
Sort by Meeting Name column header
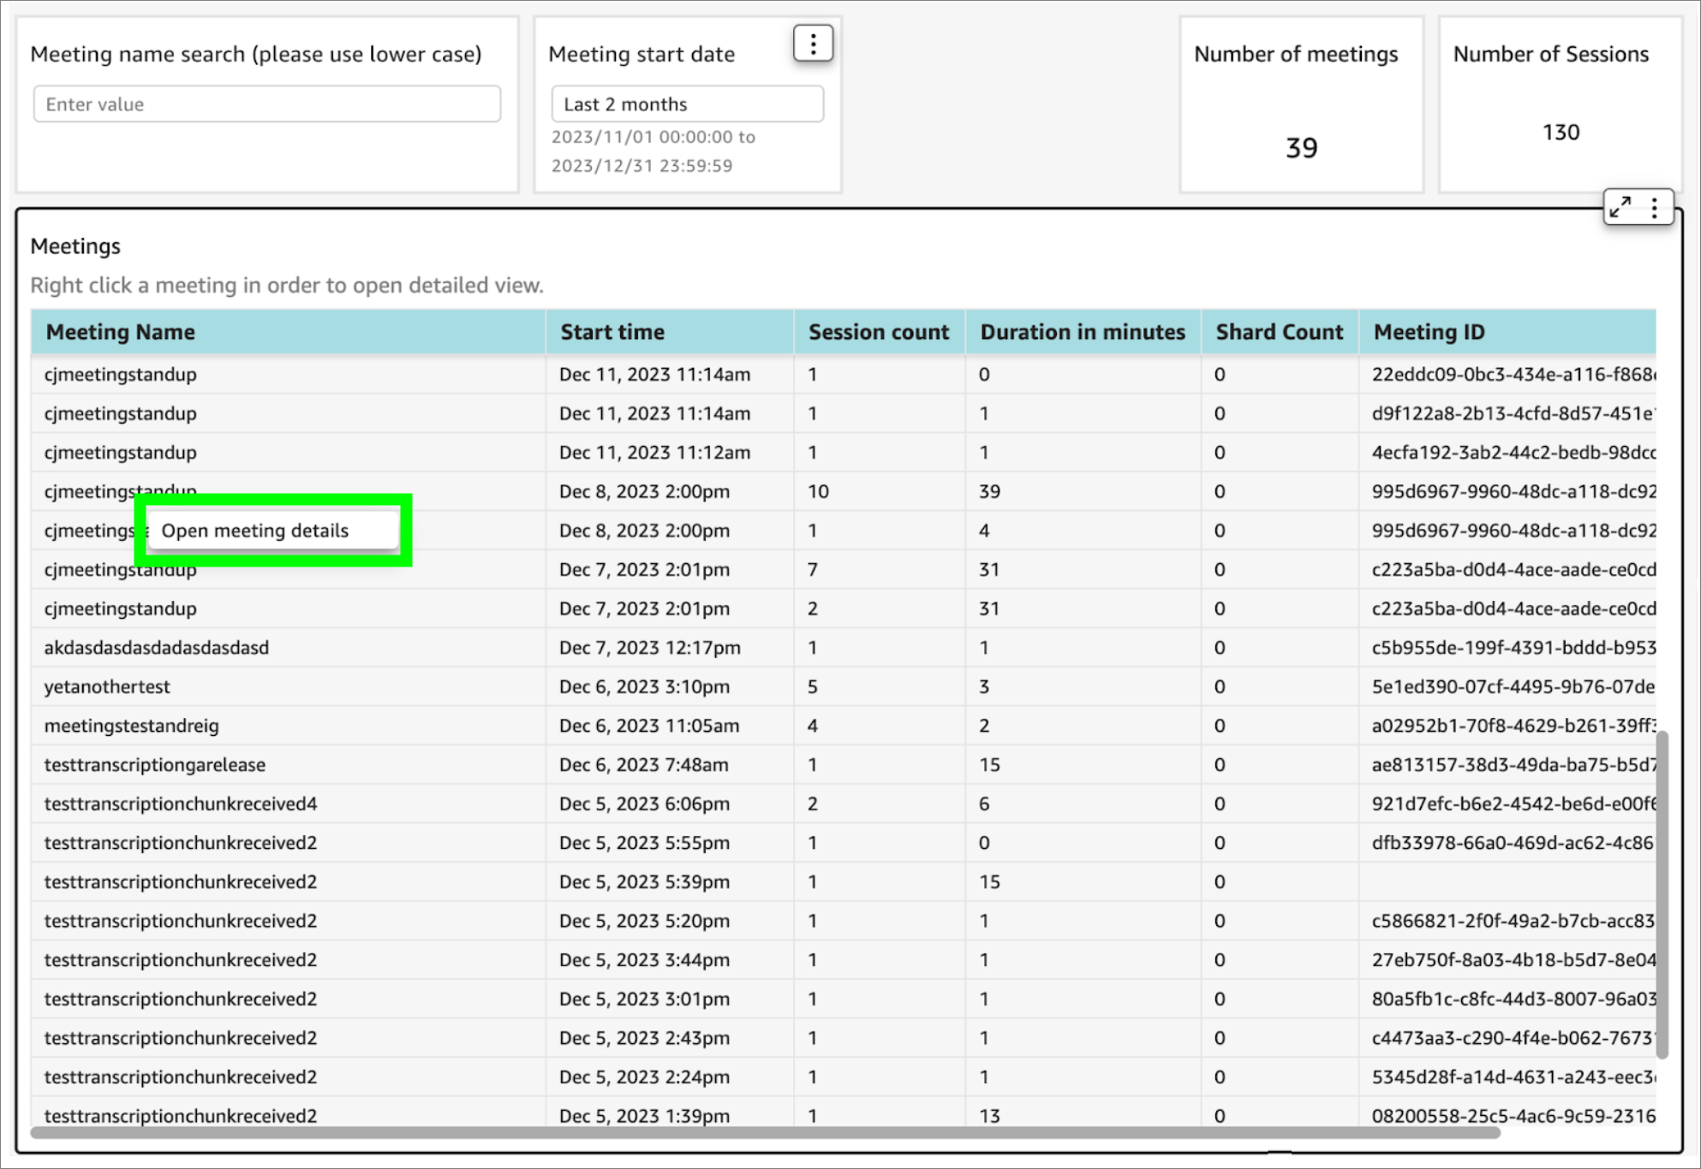pos(121,332)
